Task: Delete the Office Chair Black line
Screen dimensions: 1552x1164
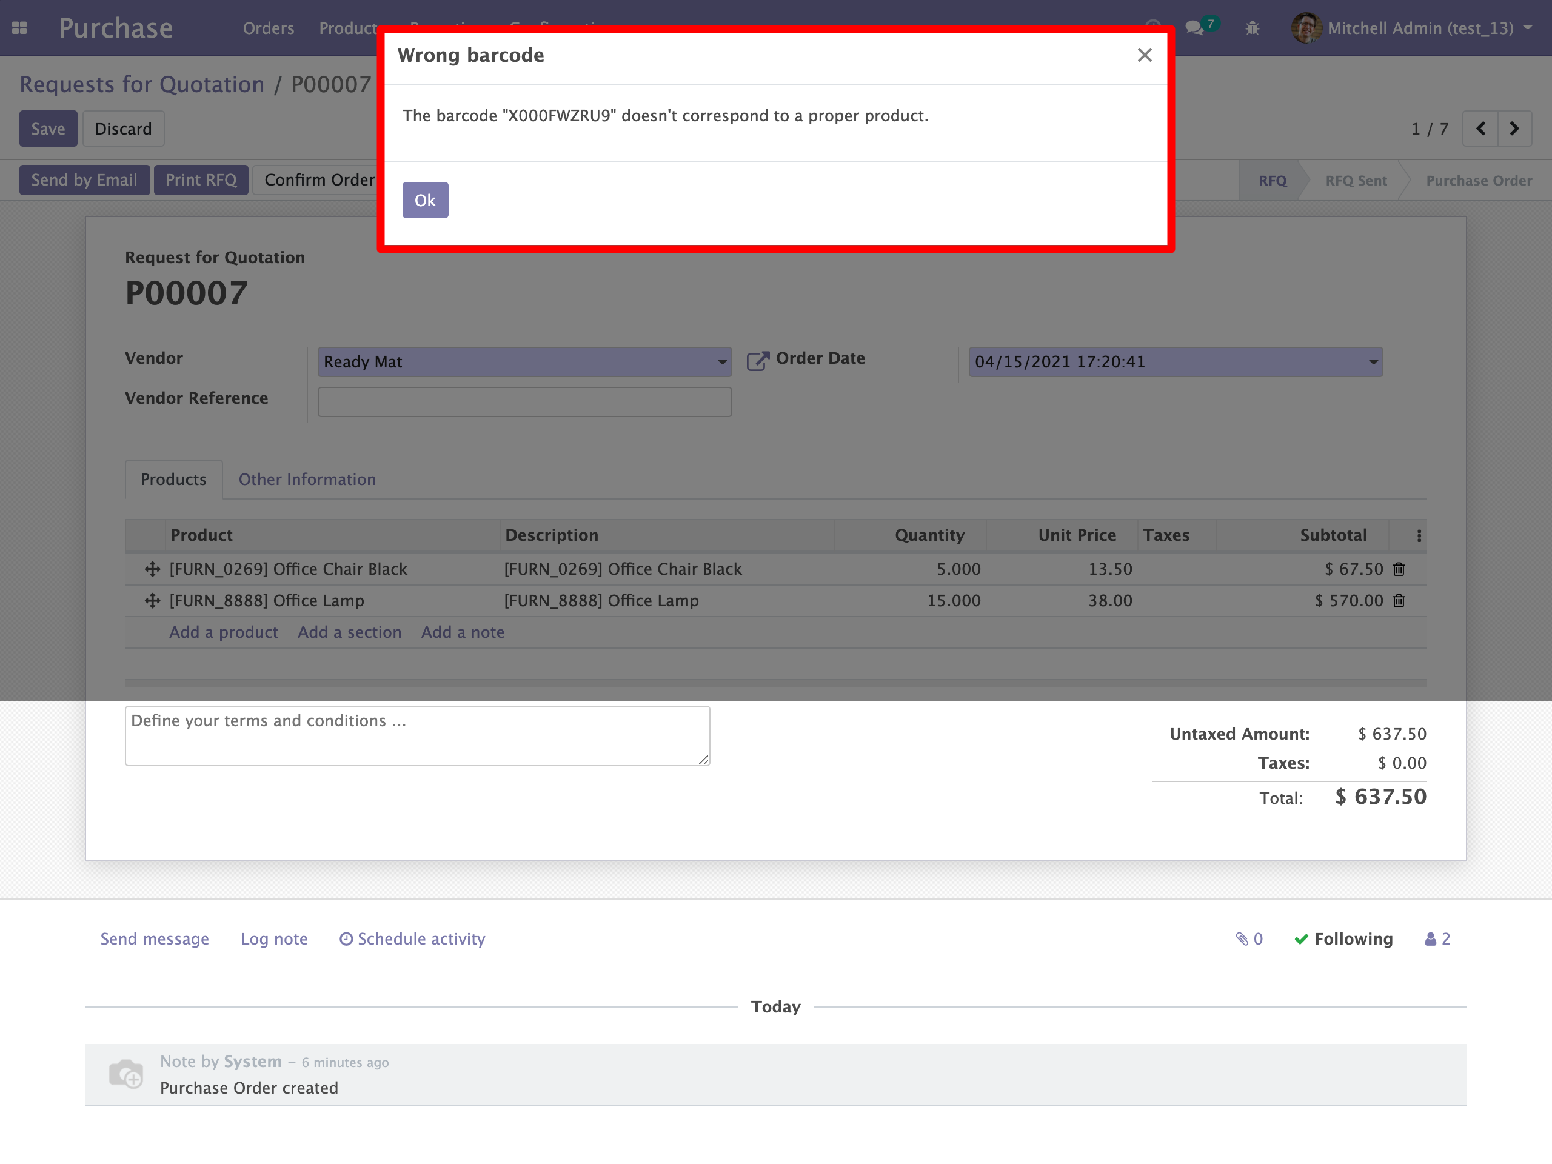Action: click(1399, 569)
